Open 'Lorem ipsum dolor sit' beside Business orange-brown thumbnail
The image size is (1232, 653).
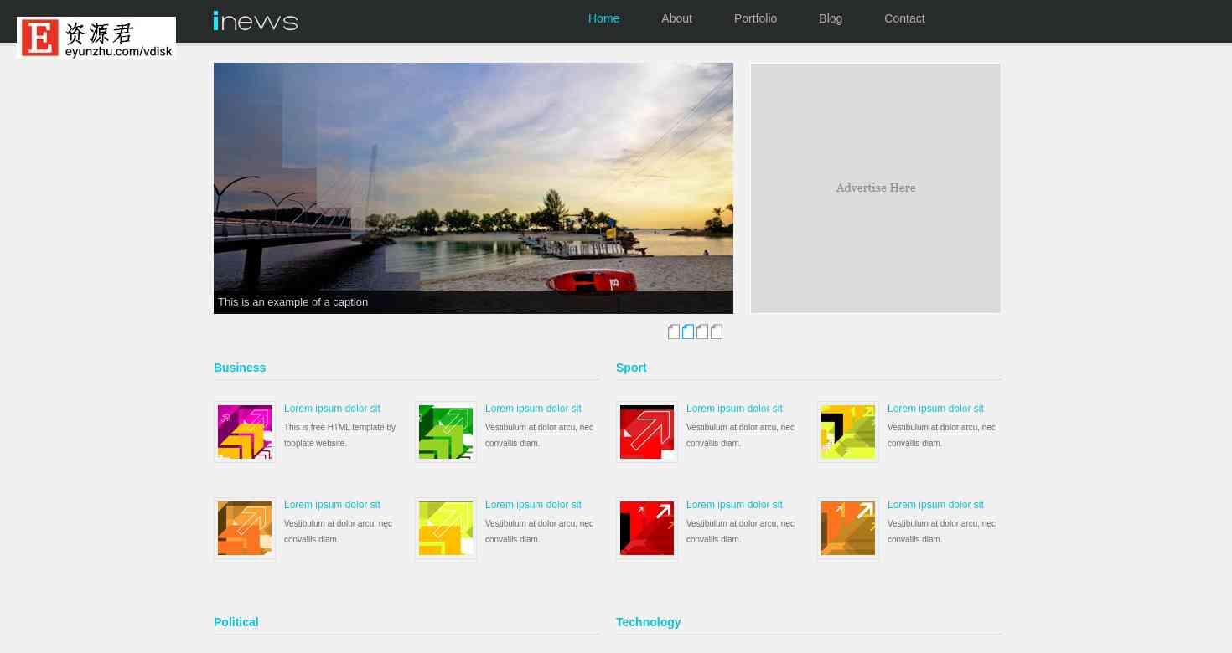[x=332, y=505]
